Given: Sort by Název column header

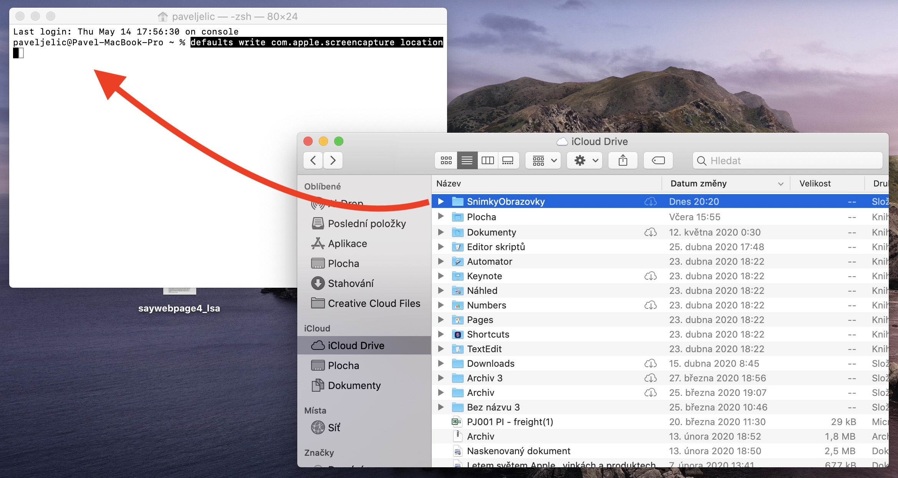Looking at the screenshot, I should pyautogui.click(x=449, y=184).
